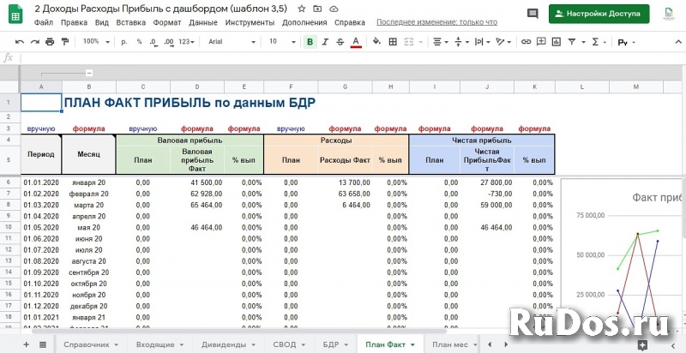Click the Настройки Доступа button

[x=599, y=14]
